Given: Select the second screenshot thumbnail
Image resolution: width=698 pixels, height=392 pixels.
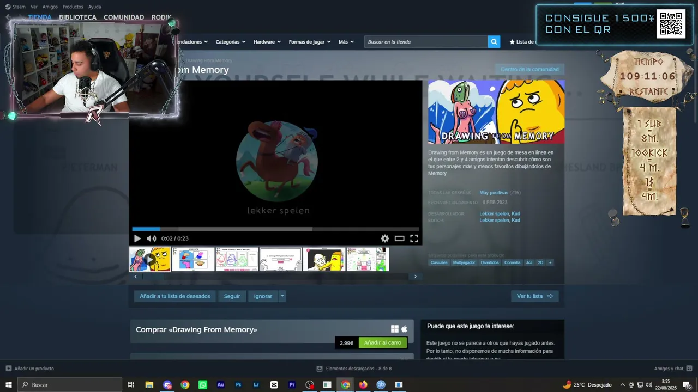Looking at the screenshot, I should 193,259.
